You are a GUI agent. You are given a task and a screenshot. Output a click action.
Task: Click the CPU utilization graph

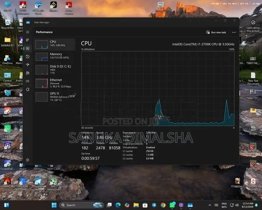pos(158,89)
